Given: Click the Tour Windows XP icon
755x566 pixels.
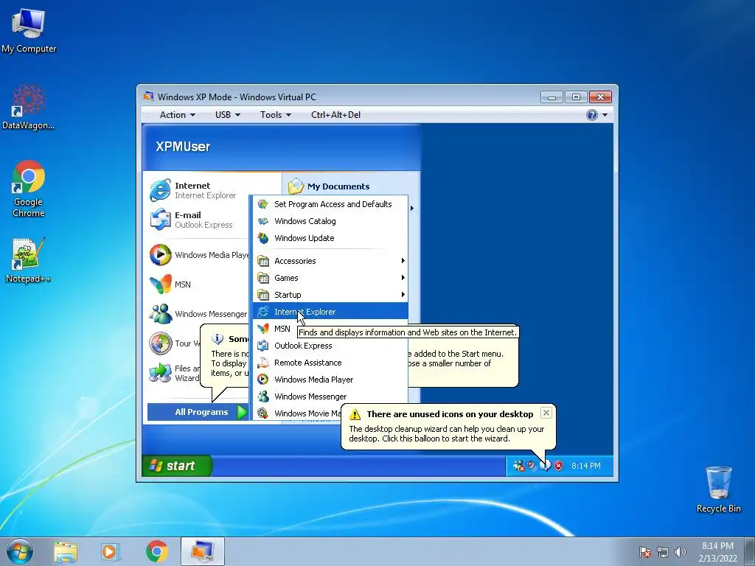Looking at the screenshot, I should 160,343.
